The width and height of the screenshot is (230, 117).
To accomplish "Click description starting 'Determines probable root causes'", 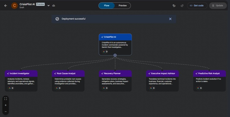I will point(68,81).
